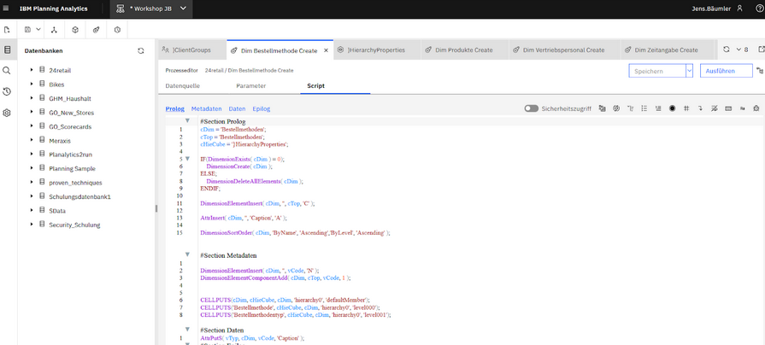This screenshot has width=765, height=345.
Task: Refresh the Datenbanken tree
Action: click(x=141, y=51)
